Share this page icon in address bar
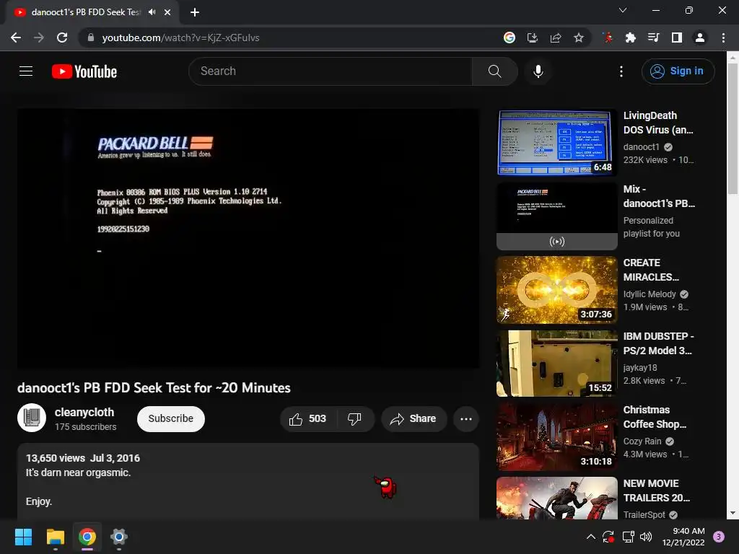This screenshot has width=739, height=554. [556, 38]
